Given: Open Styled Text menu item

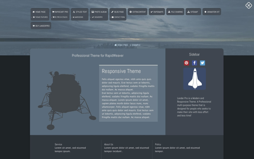Looking at the screenshot, I should click(x=80, y=12).
